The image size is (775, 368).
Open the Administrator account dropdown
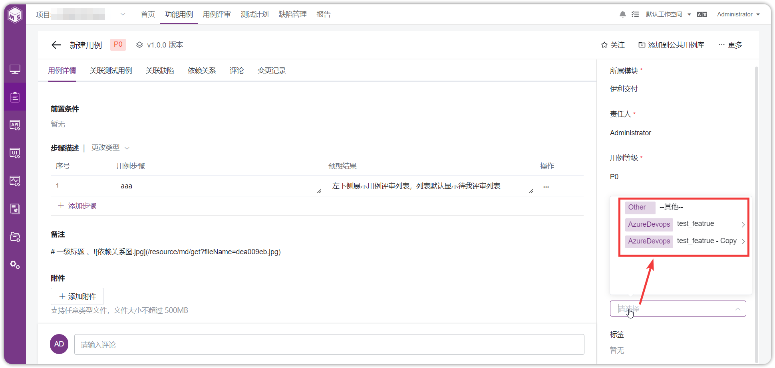738,14
